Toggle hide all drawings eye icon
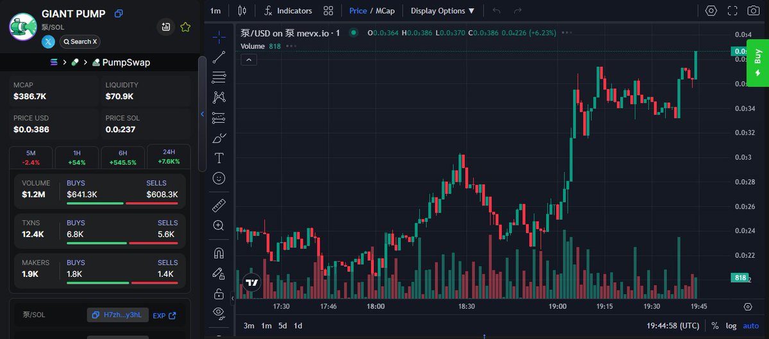The width and height of the screenshot is (769, 339). (219, 313)
